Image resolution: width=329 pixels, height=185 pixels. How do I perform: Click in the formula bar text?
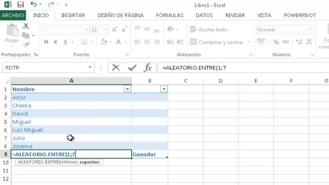pos(194,68)
